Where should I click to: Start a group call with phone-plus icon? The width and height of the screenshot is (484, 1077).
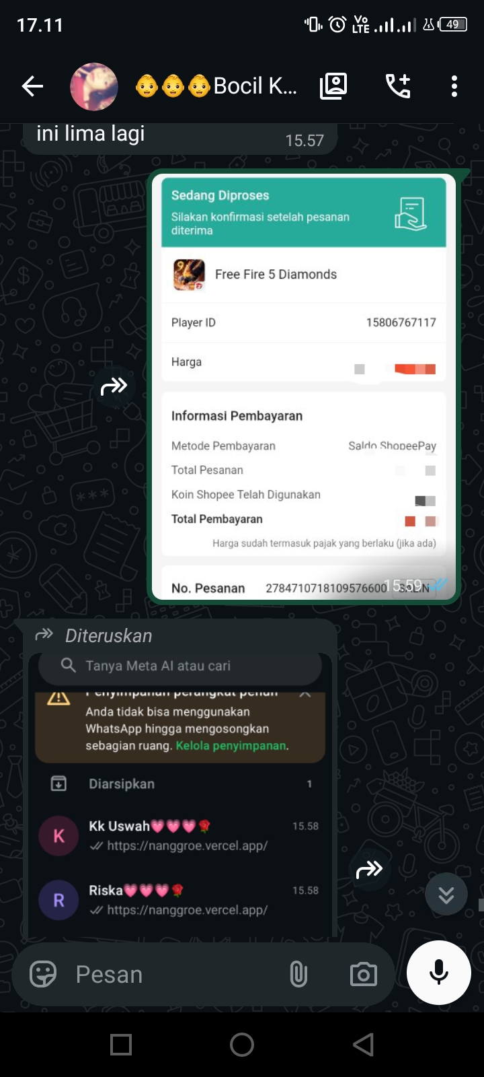(397, 86)
